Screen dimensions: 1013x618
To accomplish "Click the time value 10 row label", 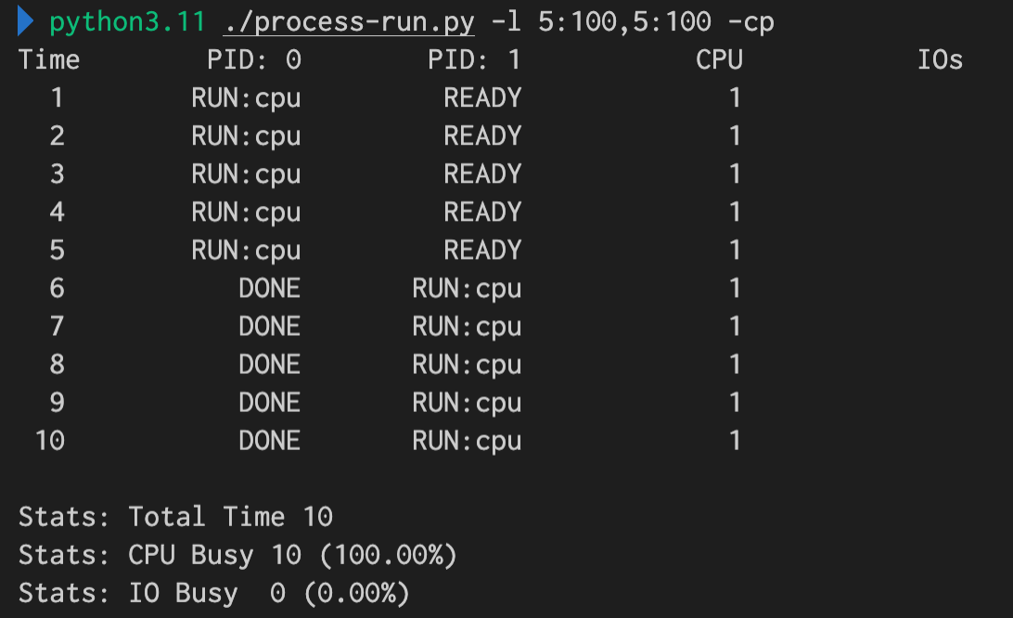I will [x=50, y=441].
